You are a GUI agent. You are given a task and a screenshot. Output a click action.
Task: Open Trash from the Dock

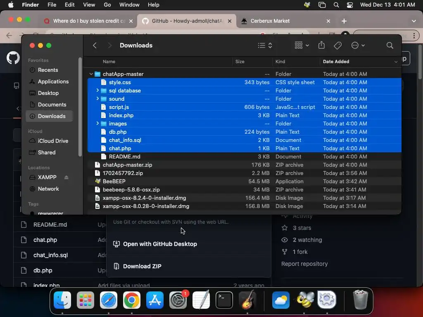[360, 300]
